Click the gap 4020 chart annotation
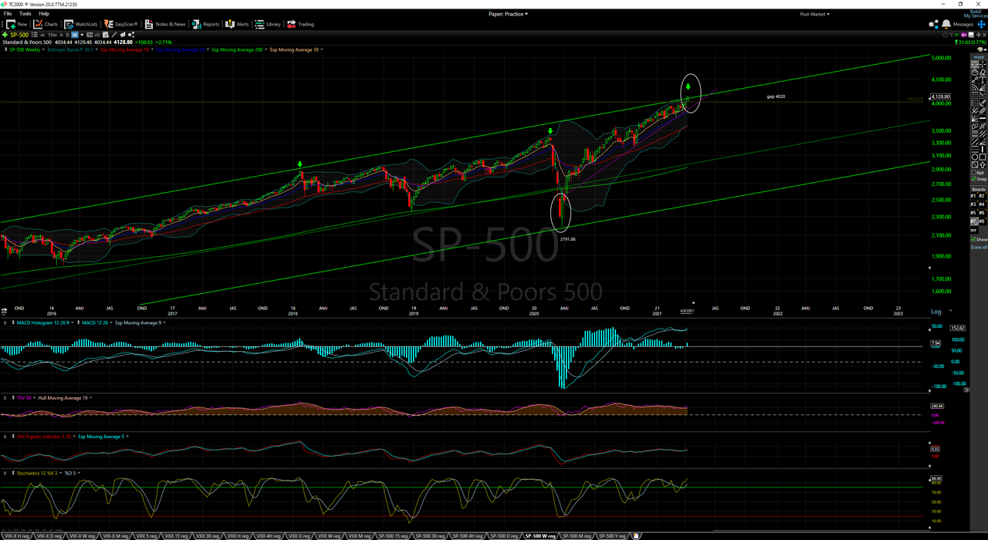 [x=777, y=96]
